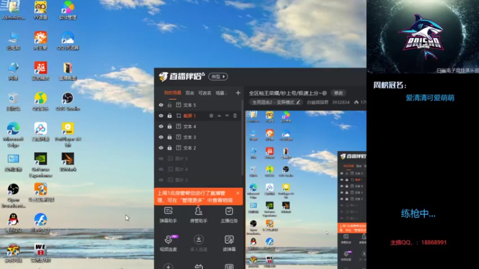
Task: Select the 文本 3 layer row
Action: click(x=199, y=137)
